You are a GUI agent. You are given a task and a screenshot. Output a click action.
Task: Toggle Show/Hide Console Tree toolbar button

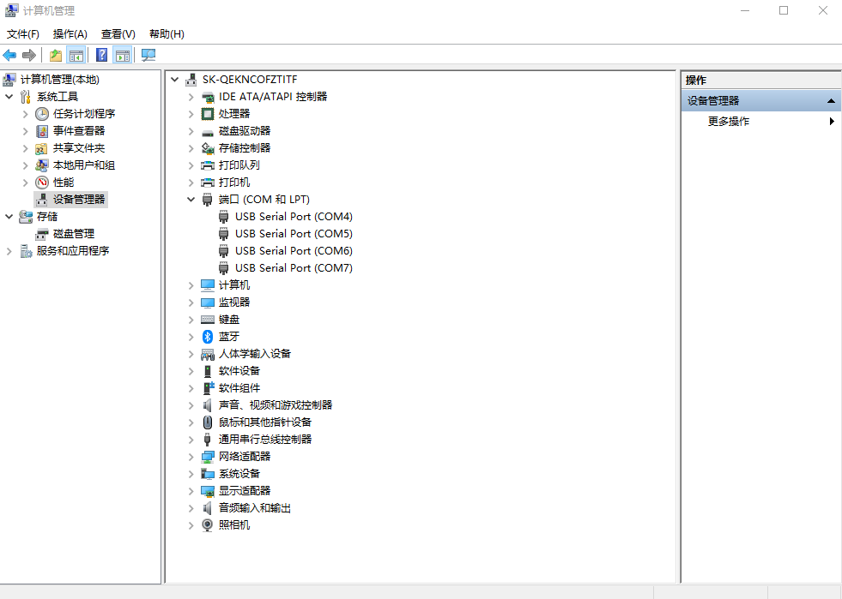(x=76, y=56)
